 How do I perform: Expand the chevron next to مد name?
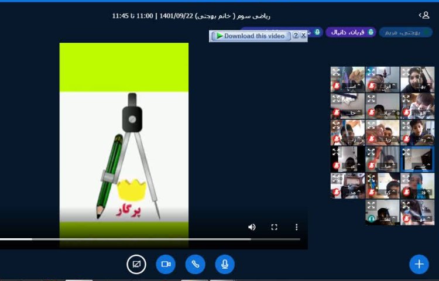(x=359, y=191)
